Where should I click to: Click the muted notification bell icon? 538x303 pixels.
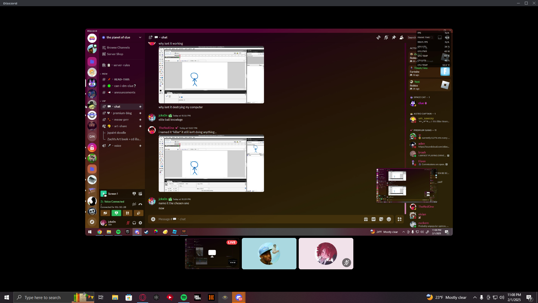point(386,37)
